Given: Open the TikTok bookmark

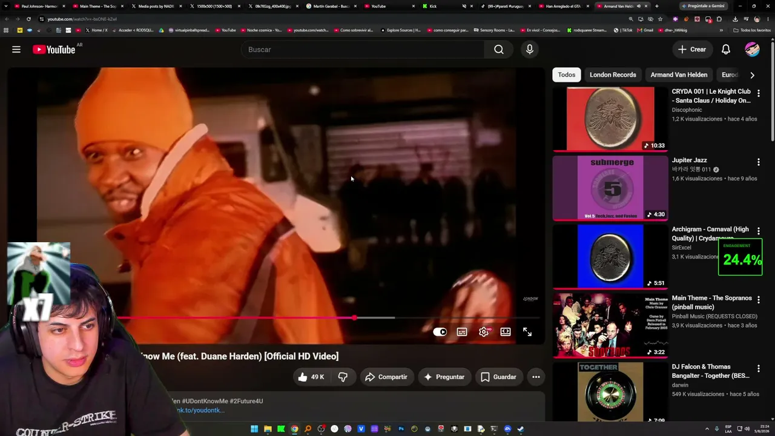Looking at the screenshot, I should click(623, 30).
